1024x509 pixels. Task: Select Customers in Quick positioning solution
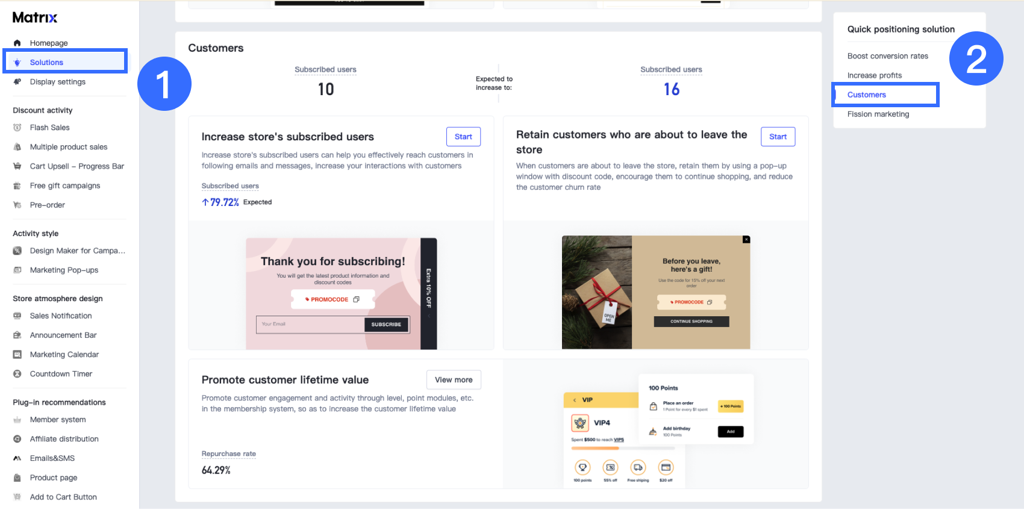[x=866, y=95]
